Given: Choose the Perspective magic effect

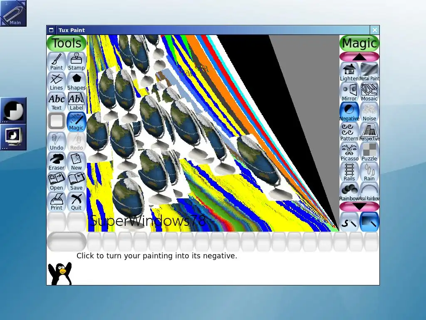Looking at the screenshot, I should (369, 132).
